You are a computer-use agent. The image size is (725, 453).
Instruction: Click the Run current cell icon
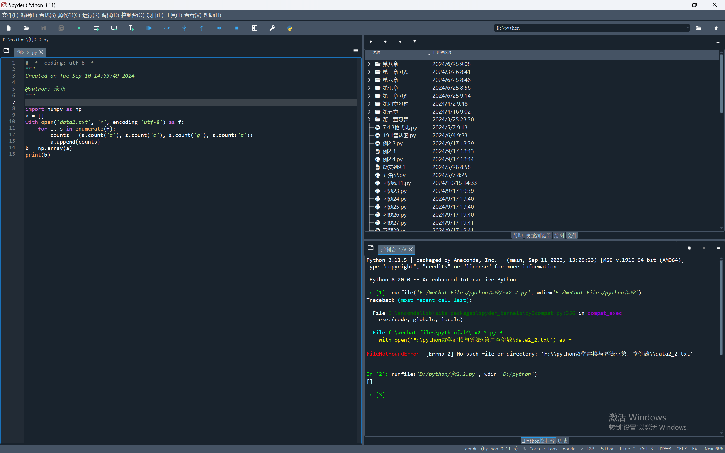[97, 28]
